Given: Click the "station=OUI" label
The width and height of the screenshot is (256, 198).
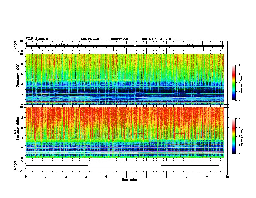Looking at the screenshot, I should 120,39.
